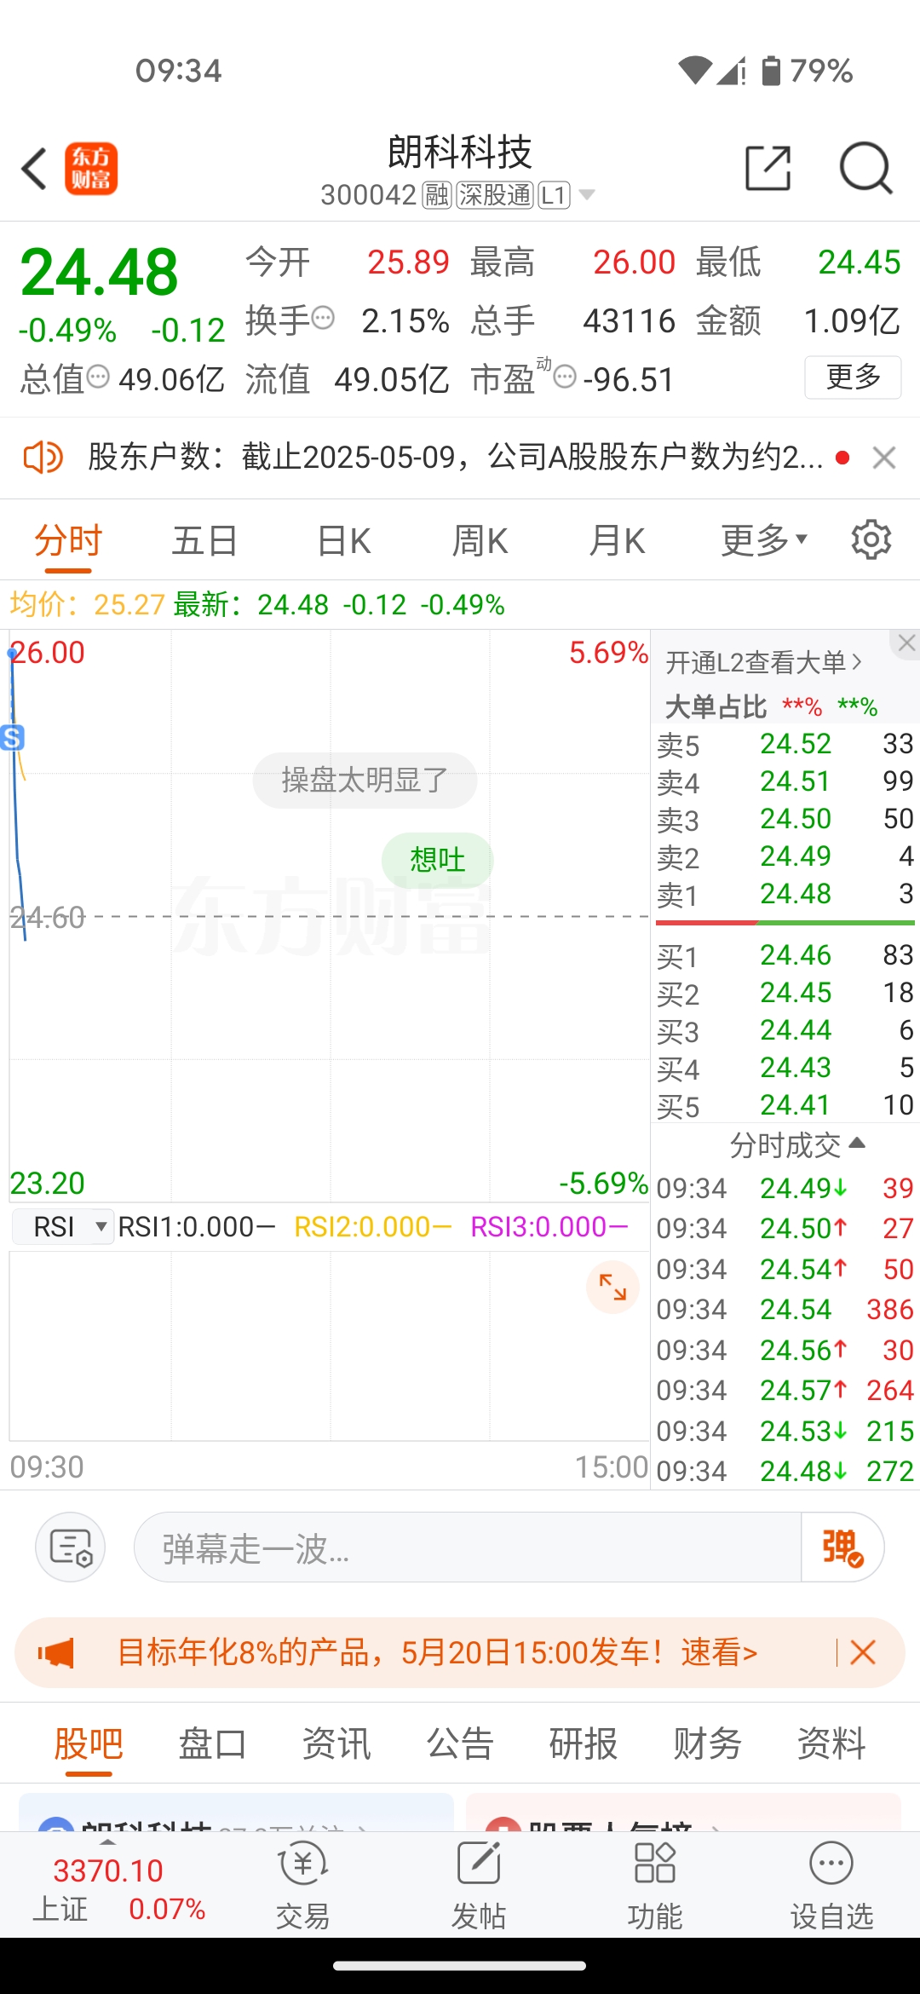Screen dimensions: 920x1994
Task: Tap the 操盘太明显了 danmaku bubble
Action: pos(365,780)
